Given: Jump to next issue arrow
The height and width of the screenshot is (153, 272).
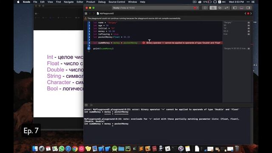Looking at the screenshot, I should click(x=251, y=13).
